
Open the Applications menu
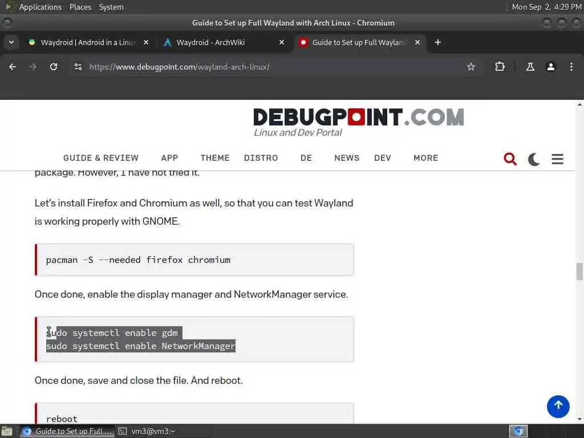[x=40, y=7]
